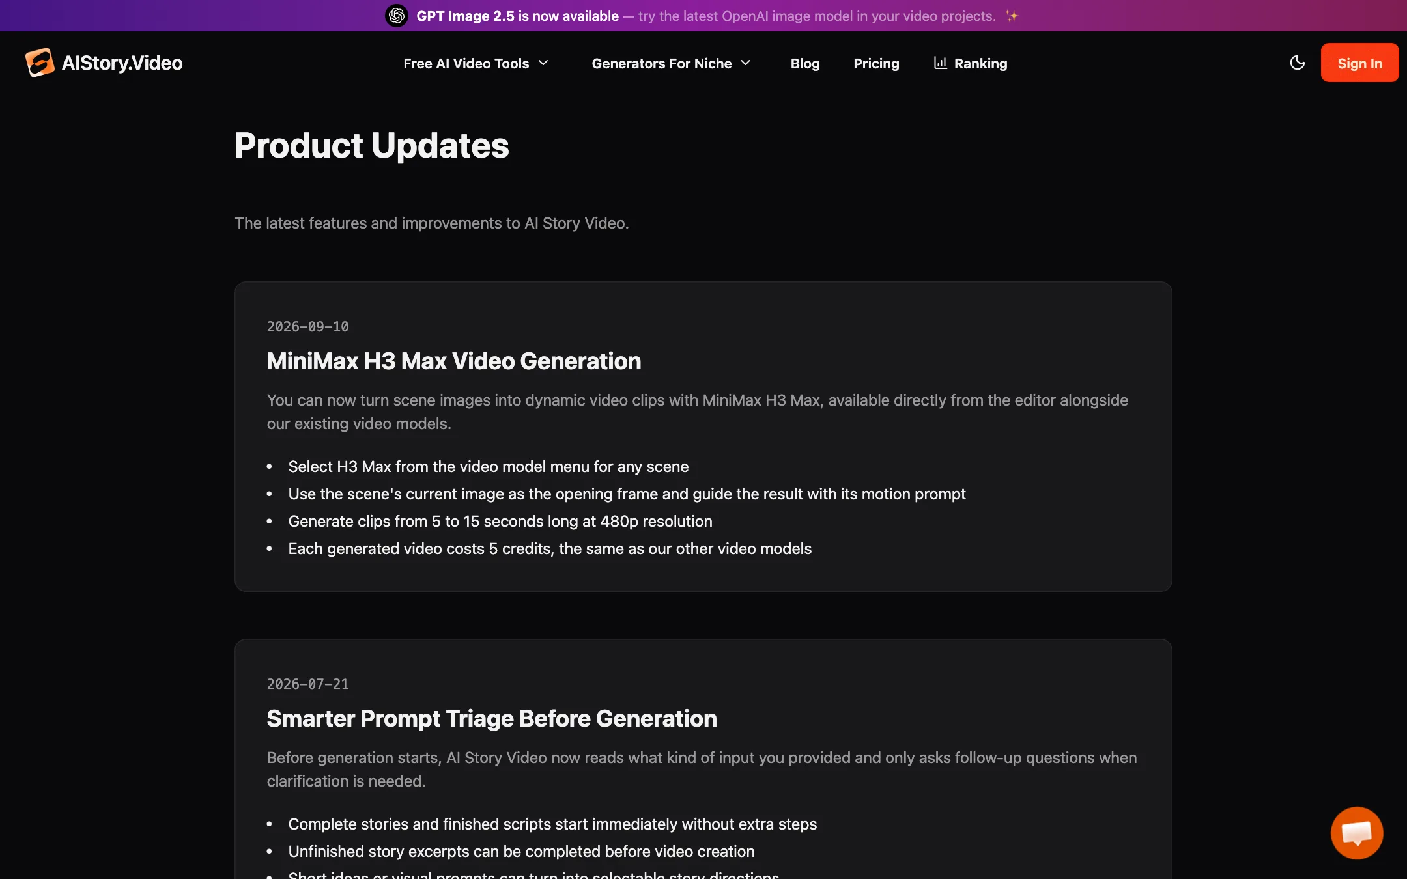Click 'Select H3 Max from the video model menu' bullet
This screenshot has width=1407, height=879.
click(488, 467)
